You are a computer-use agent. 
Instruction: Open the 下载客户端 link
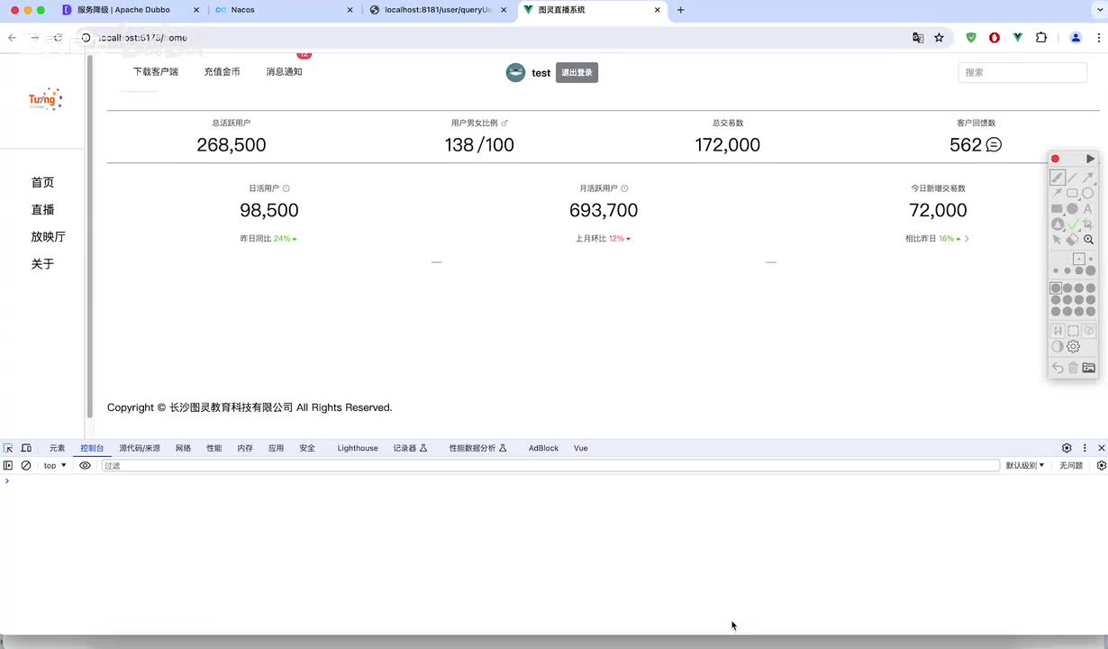[x=156, y=72]
